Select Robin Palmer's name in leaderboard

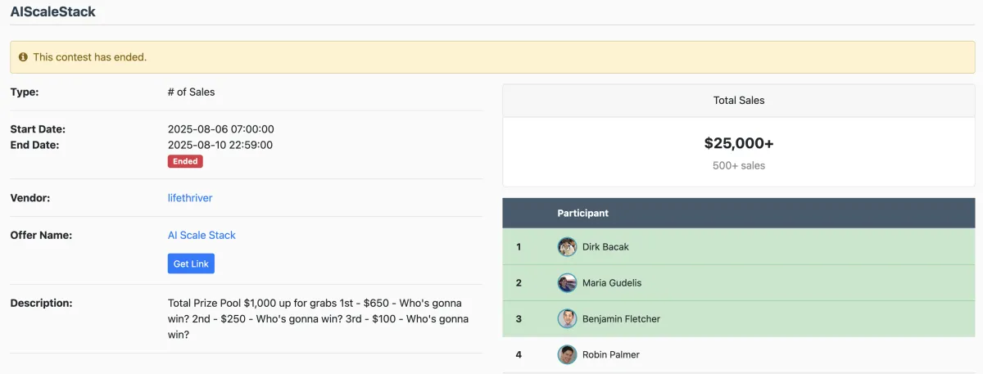611,354
